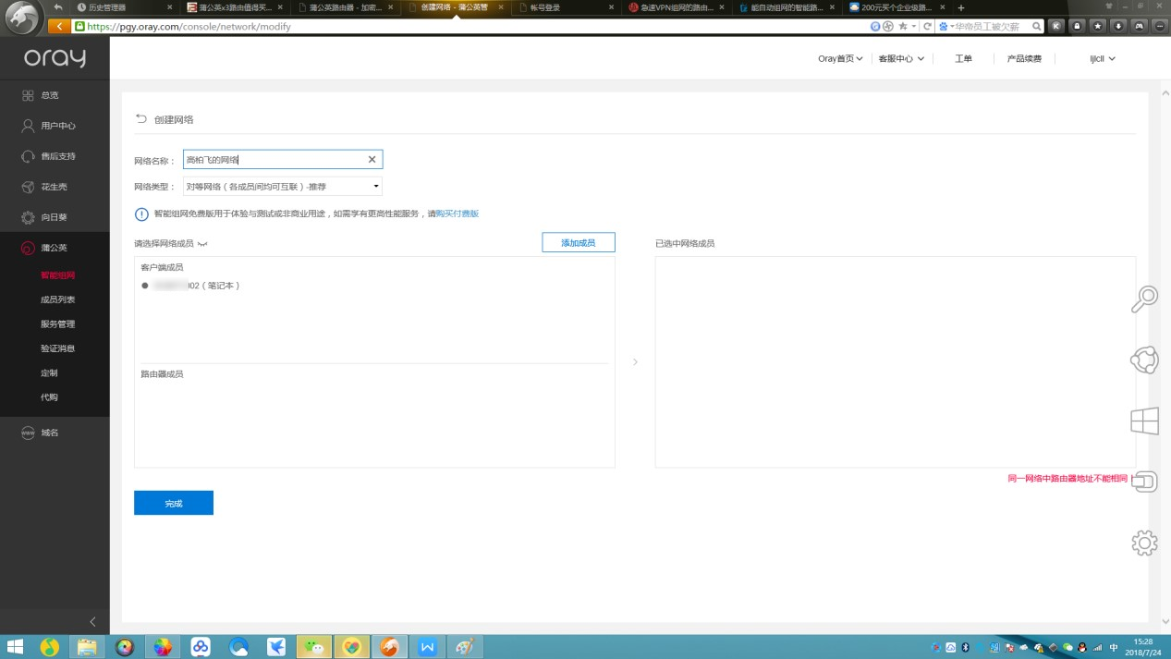This screenshot has height=659, width=1171.
Task: Click the browser back button
Action: coord(61,27)
